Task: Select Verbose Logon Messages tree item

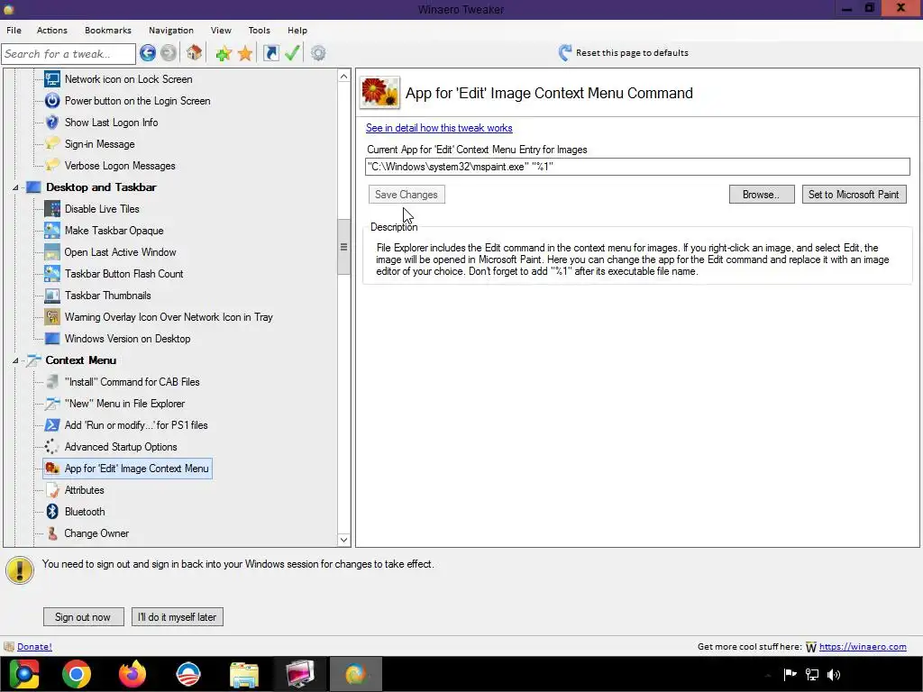Action: click(120, 166)
